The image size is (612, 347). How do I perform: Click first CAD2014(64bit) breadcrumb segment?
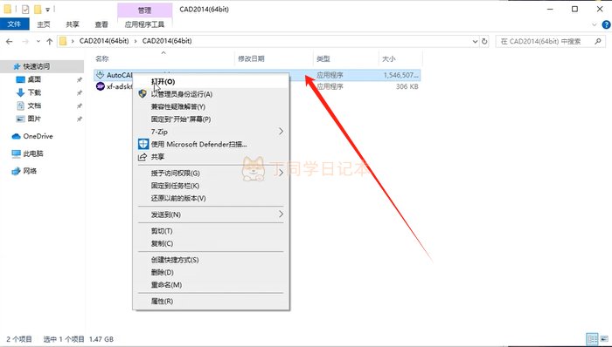(x=104, y=41)
